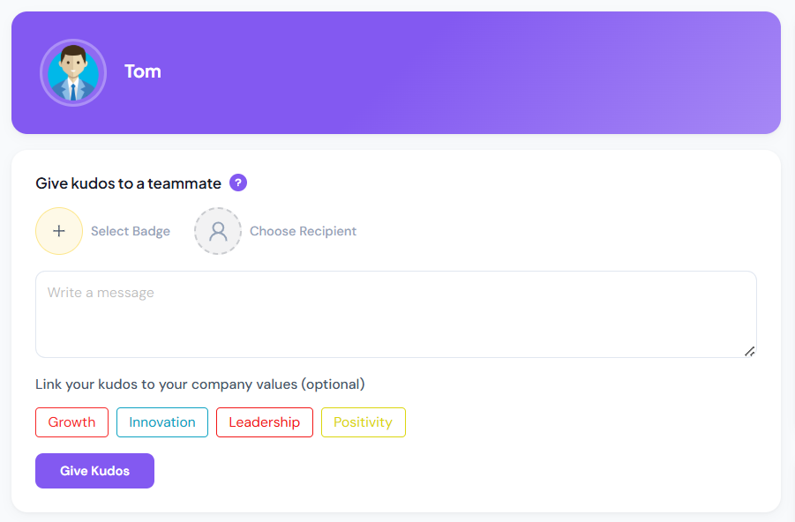Click the placeholder text Write a message
Viewport: 795px width, 522px height.
coord(101,293)
